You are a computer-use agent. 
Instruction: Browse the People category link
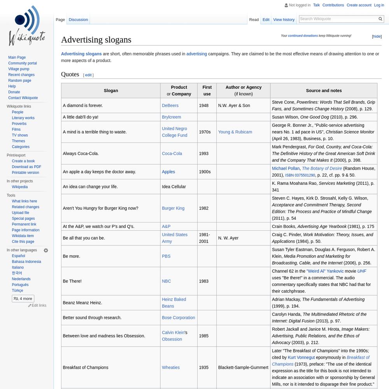(18, 112)
